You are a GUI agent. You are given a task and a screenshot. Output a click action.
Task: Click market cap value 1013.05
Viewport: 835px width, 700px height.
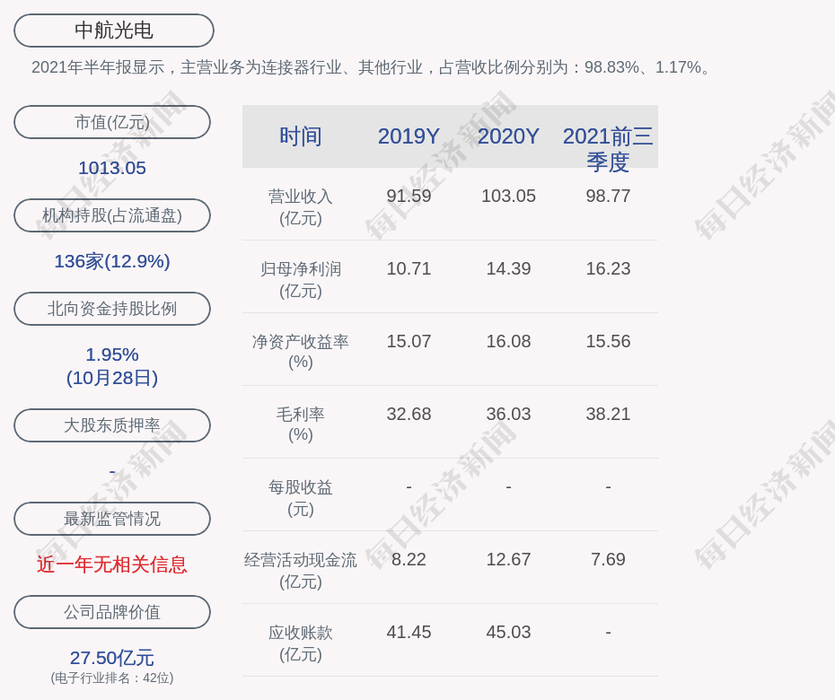pyautogui.click(x=112, y=168)
